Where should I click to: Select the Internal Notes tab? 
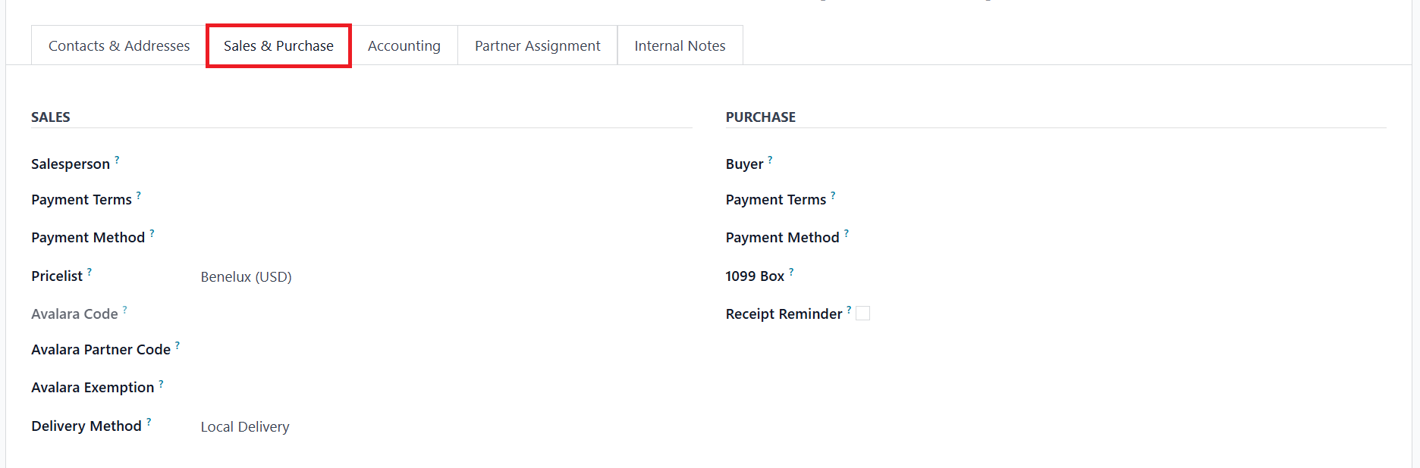(x=680, y=46)
